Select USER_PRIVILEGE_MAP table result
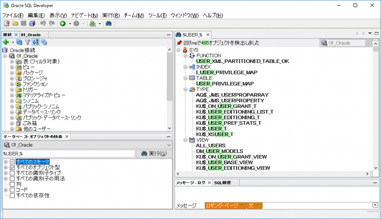The width and height of the screenshot is (381, 219). 225,84
